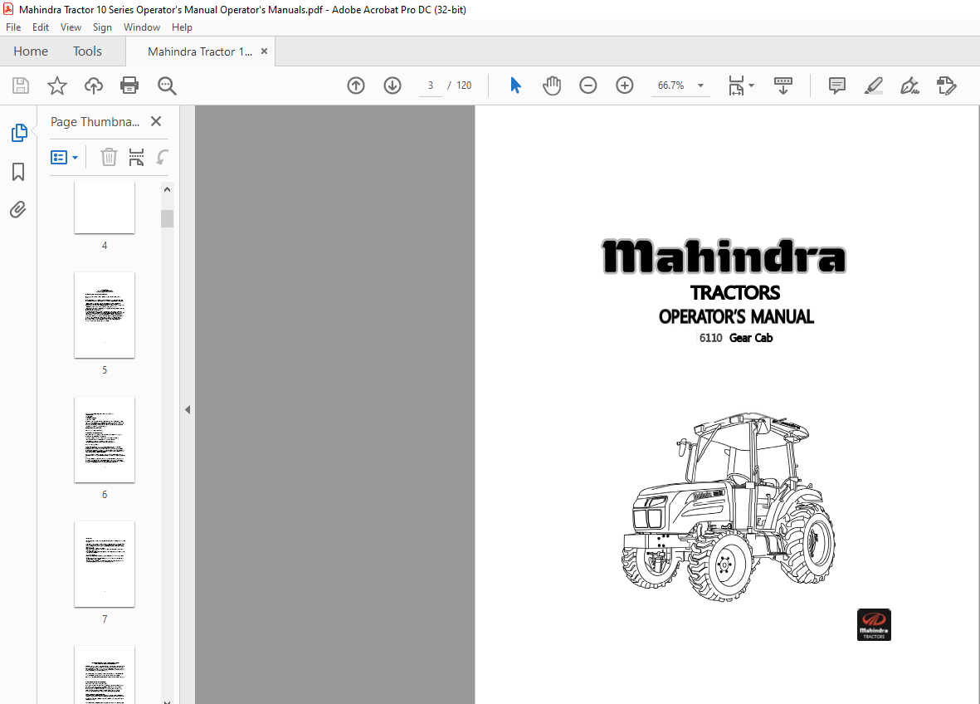Click the print pages layout icon in thumbnails panel

click(x=136, y=157)
